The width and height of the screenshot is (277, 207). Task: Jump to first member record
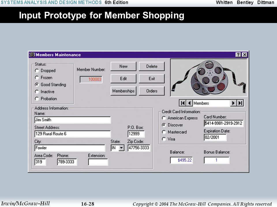point(183,103)
